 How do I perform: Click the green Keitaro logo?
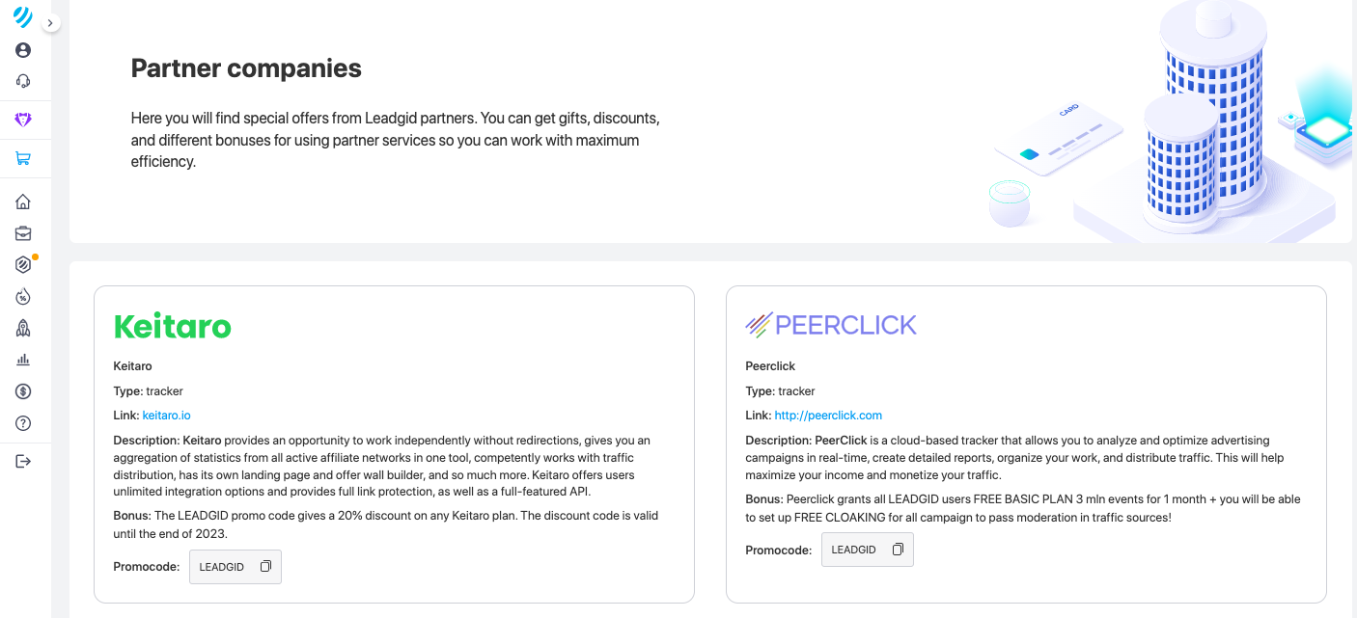173,326
